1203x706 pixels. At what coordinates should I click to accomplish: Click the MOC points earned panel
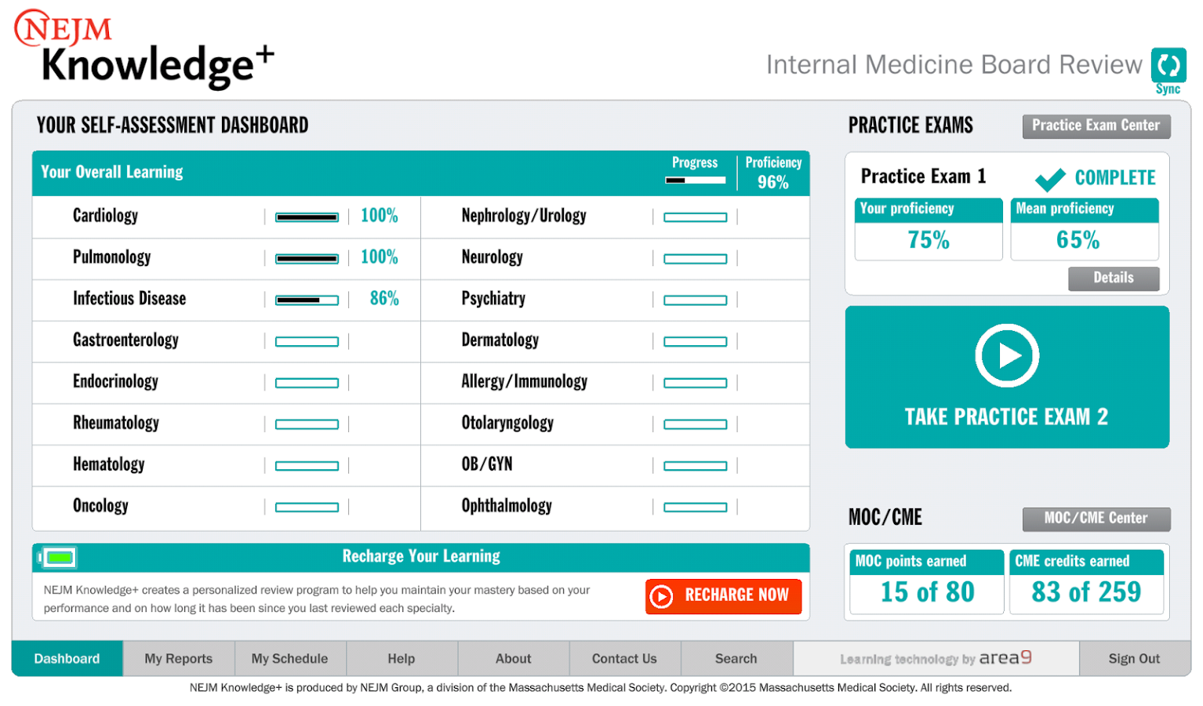pos(926,581)
